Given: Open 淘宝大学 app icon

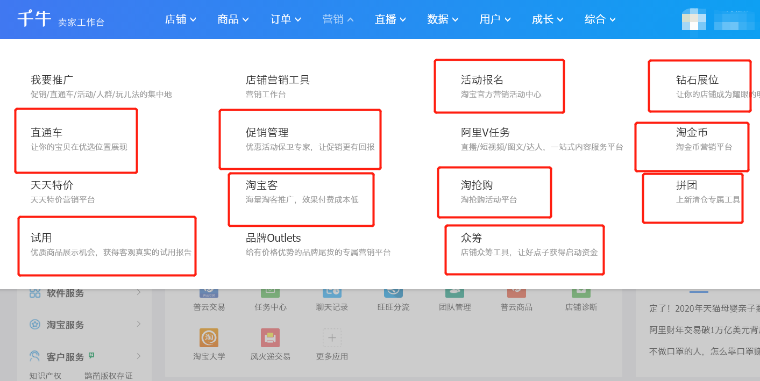Looking at the screenshot, I should point(209,337).
